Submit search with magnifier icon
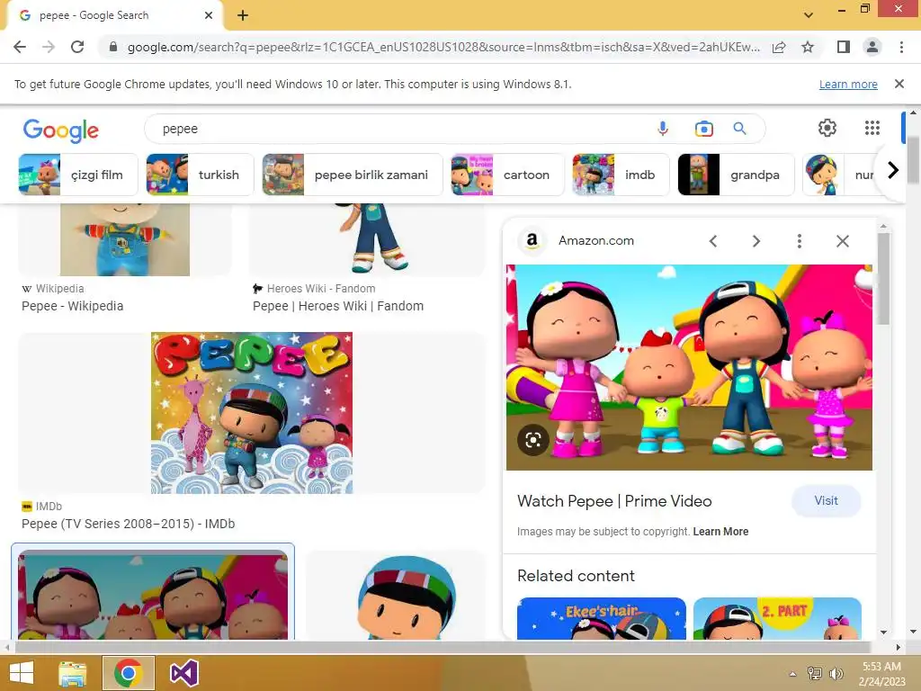This screenshot has height=691, width=921. 739,129
